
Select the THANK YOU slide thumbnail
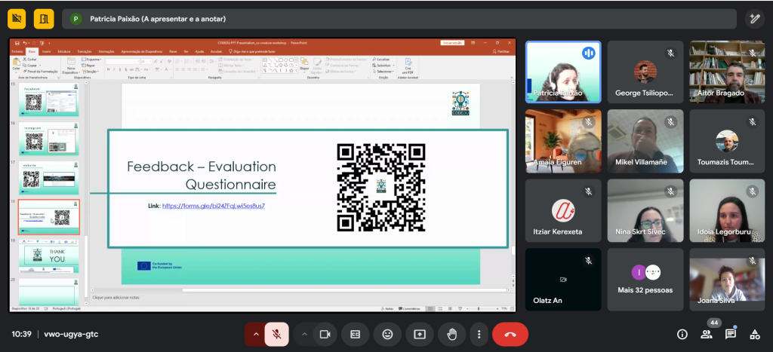(48, 256)
